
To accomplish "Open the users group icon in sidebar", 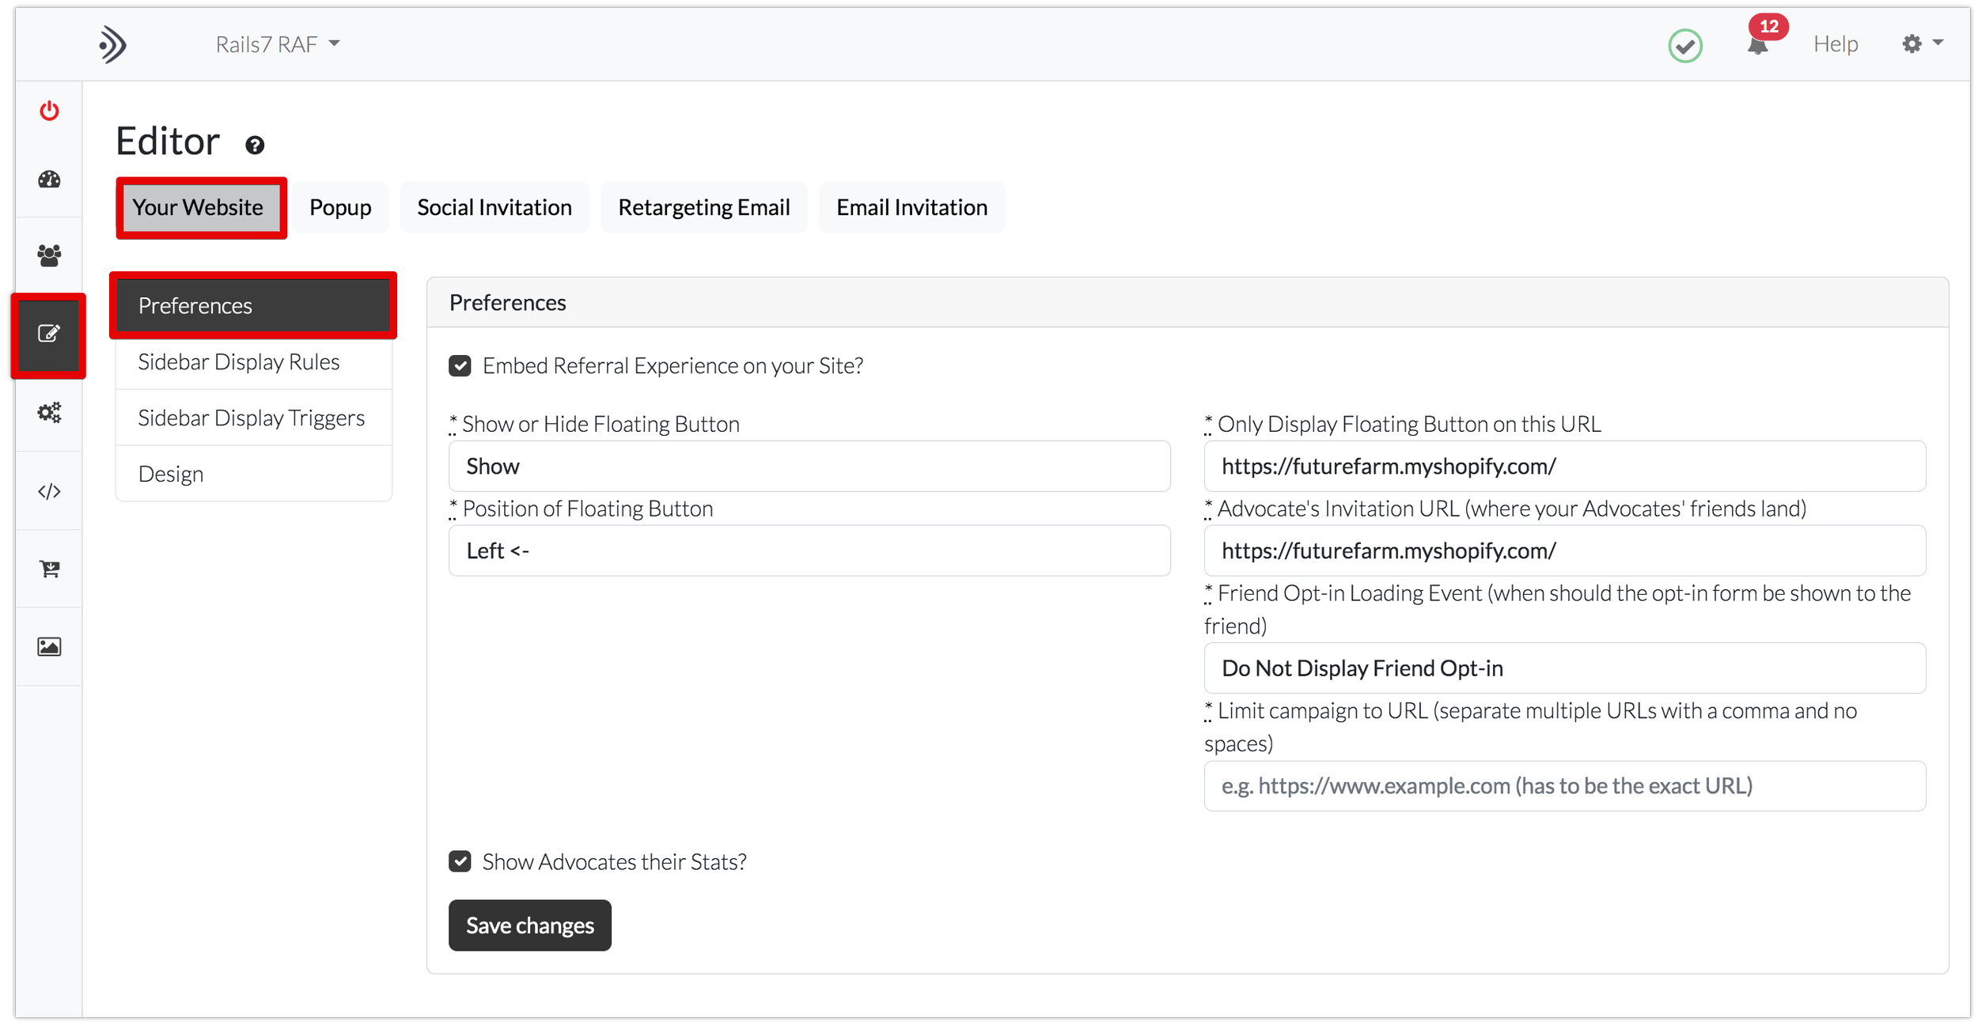I will pyautogui.click(x=49, y=255).
